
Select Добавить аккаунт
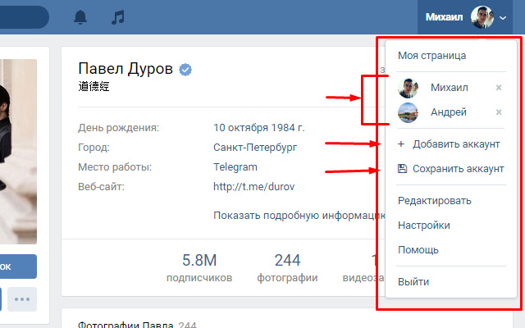click(x=456, y=144)
